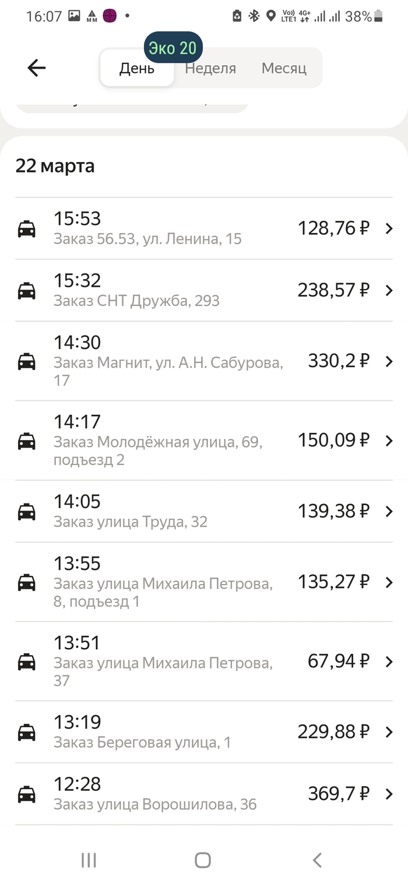Open the chevron for the 369,7 ₽ order
Image resolution: width=408 pixels, height=884 pixels.
(x=389, y=794)
